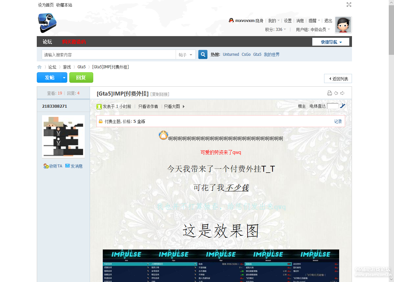
Task: Open the 消息 messages link
Action: 300,21
